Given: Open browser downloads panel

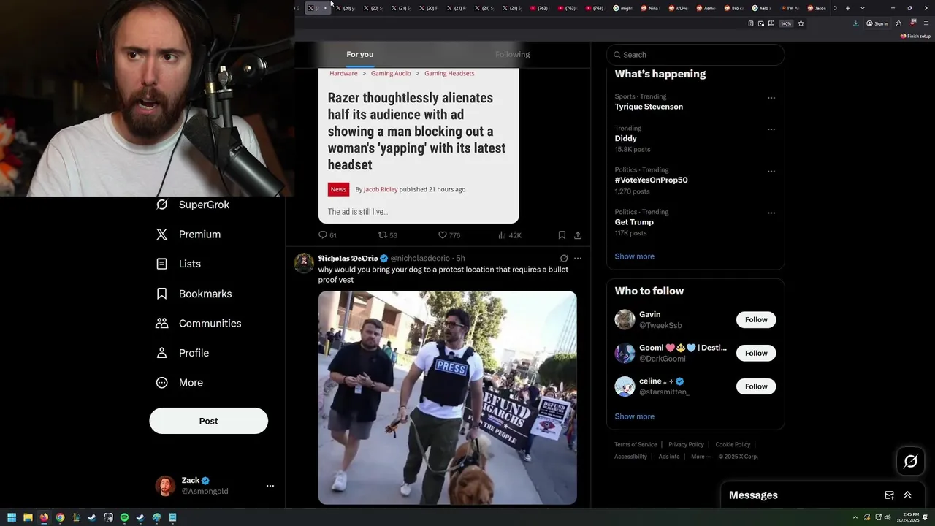Looking at the screenshot, I should click(x=856, y=23).
